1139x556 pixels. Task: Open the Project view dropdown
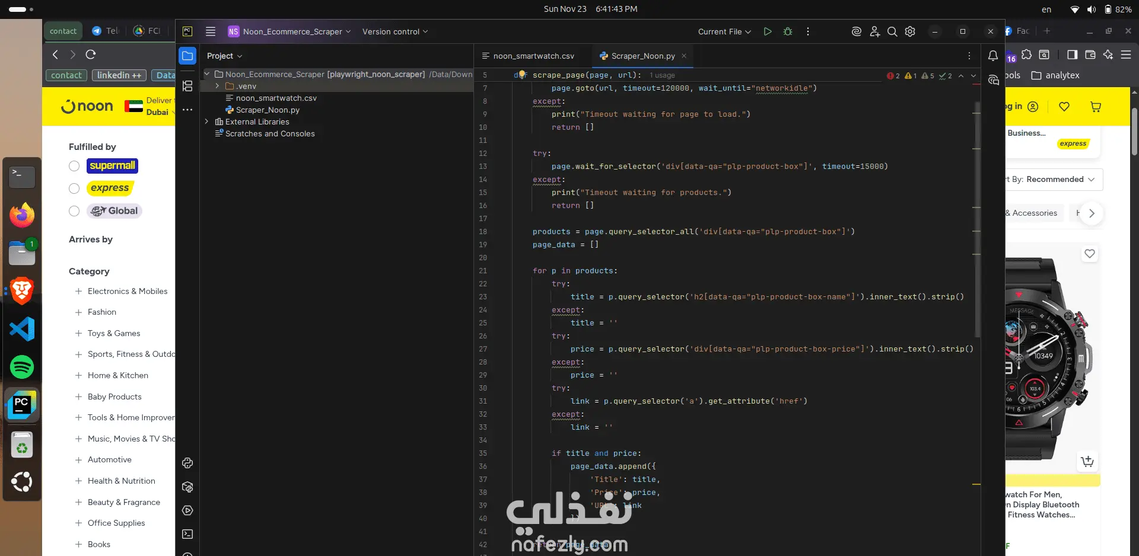click(224, 56)
